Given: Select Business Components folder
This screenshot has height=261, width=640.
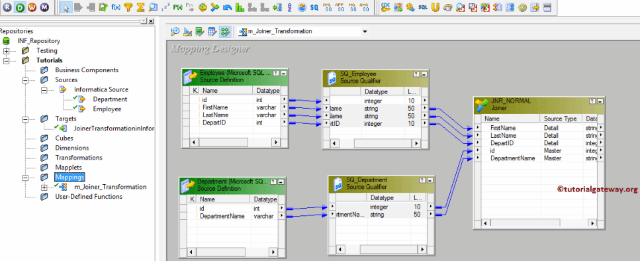Looking at the screenshot, I should coord(87,70).
